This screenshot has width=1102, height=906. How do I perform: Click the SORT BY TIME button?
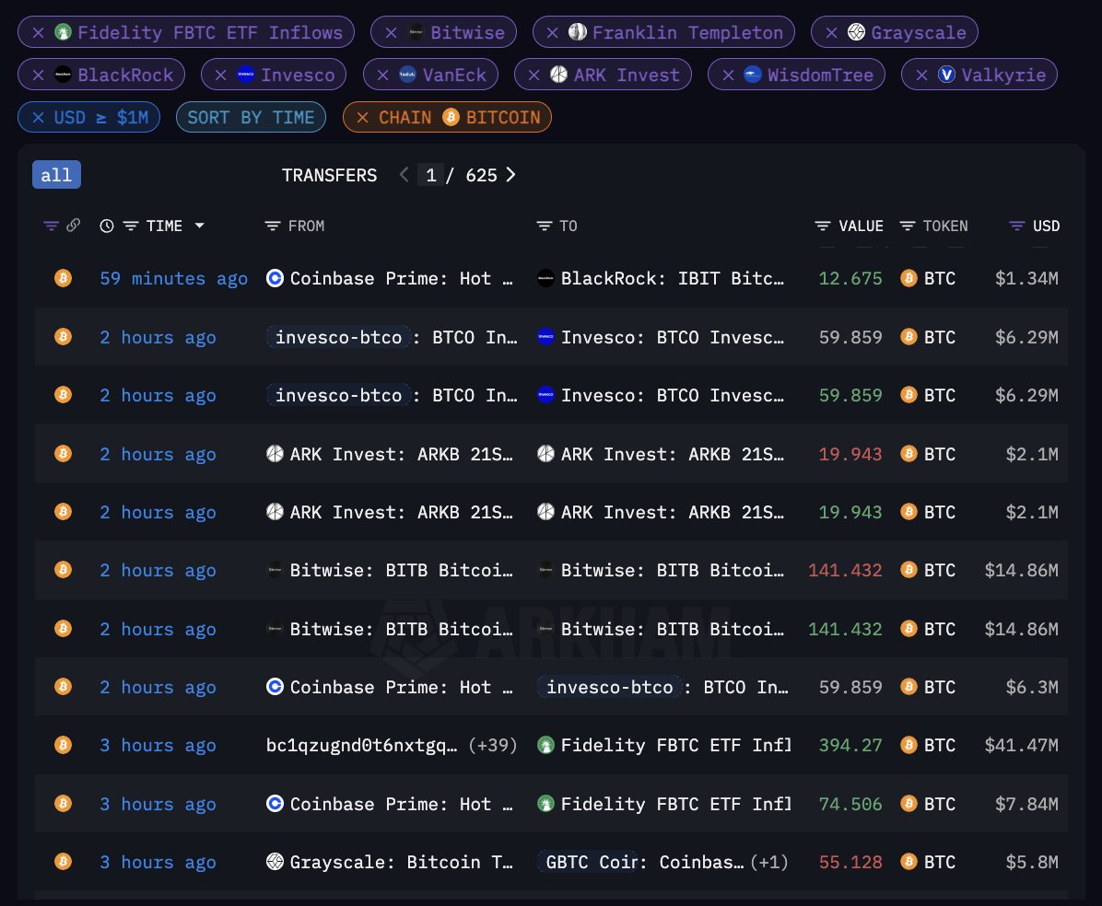(x=251, y=117)
